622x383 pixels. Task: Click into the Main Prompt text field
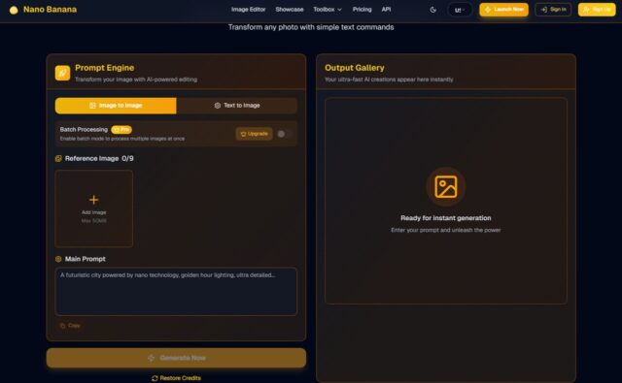click(176, 292)
